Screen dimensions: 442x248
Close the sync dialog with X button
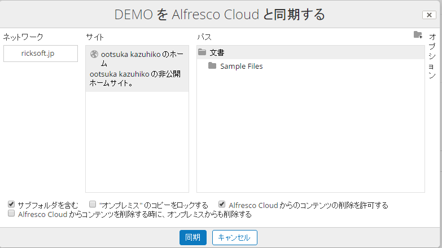[429, 15]
